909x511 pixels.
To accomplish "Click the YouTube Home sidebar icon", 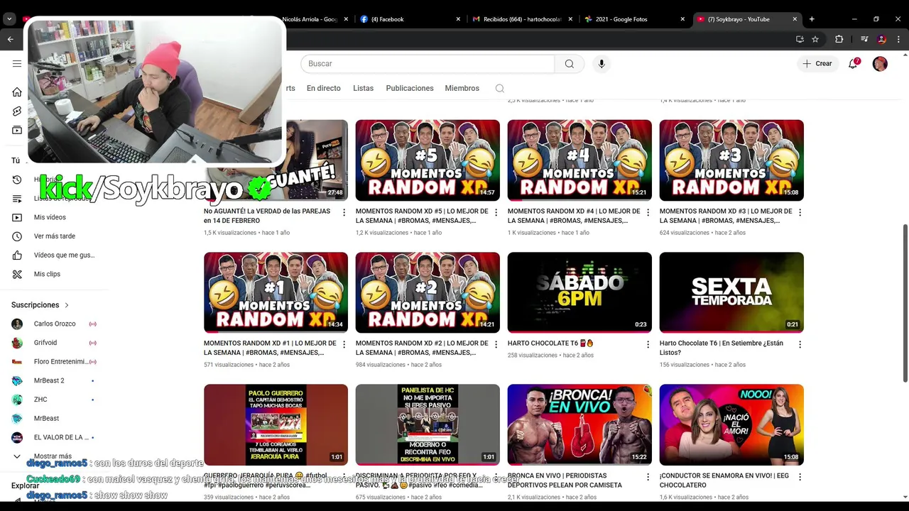I will pyautogui.click(x=17, y=92).
